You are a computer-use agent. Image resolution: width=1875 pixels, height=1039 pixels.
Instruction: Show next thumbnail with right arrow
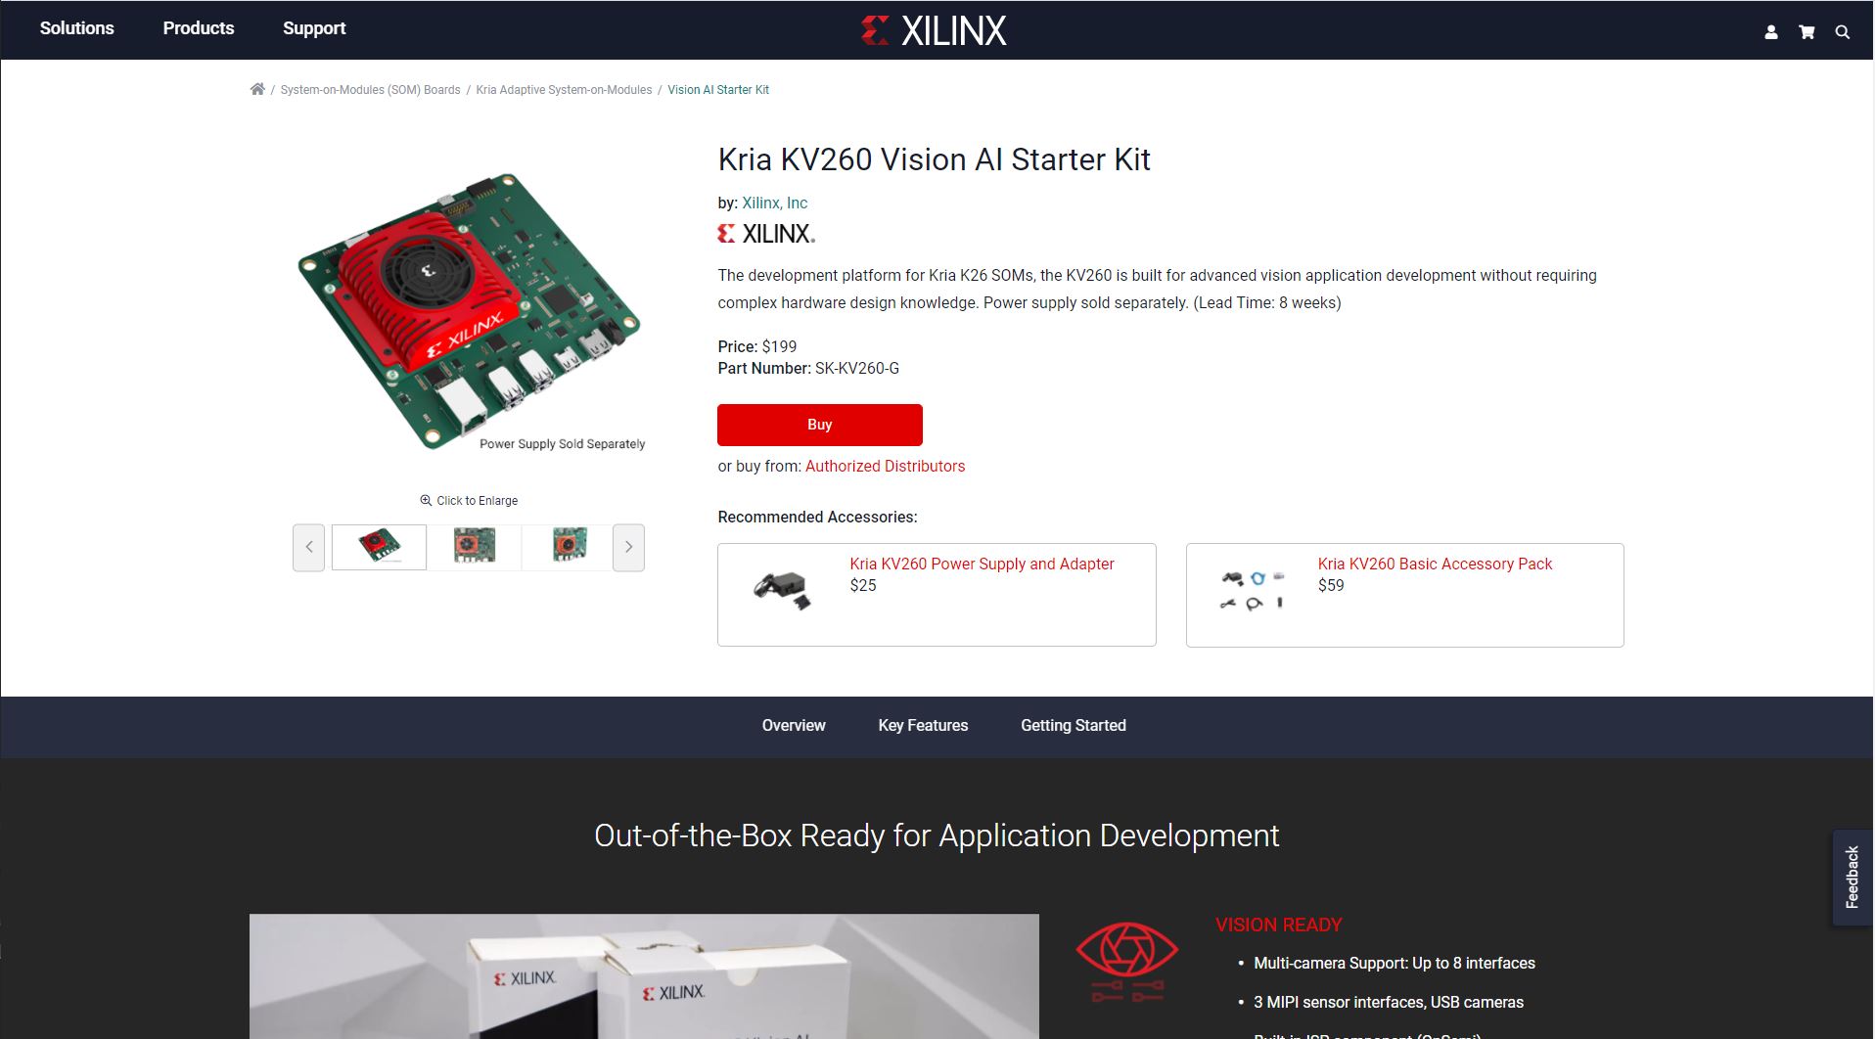click(x=628, y=548)
